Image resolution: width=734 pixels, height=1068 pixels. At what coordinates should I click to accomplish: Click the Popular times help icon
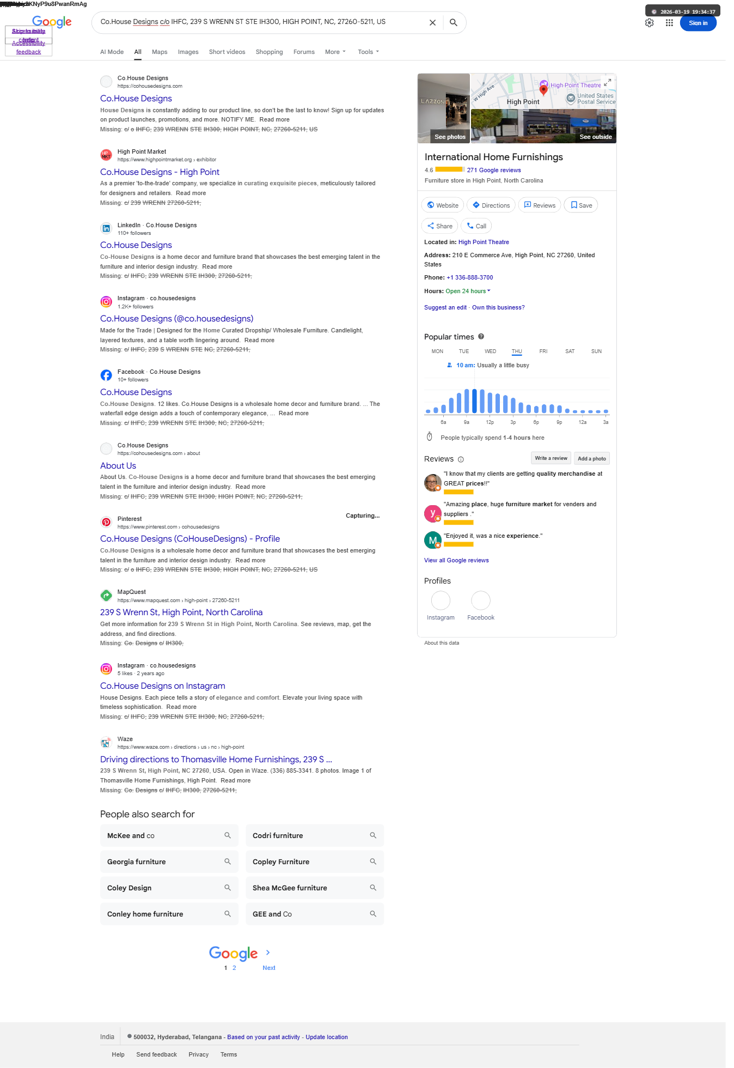pyautogui.click(x=481, y=337)
